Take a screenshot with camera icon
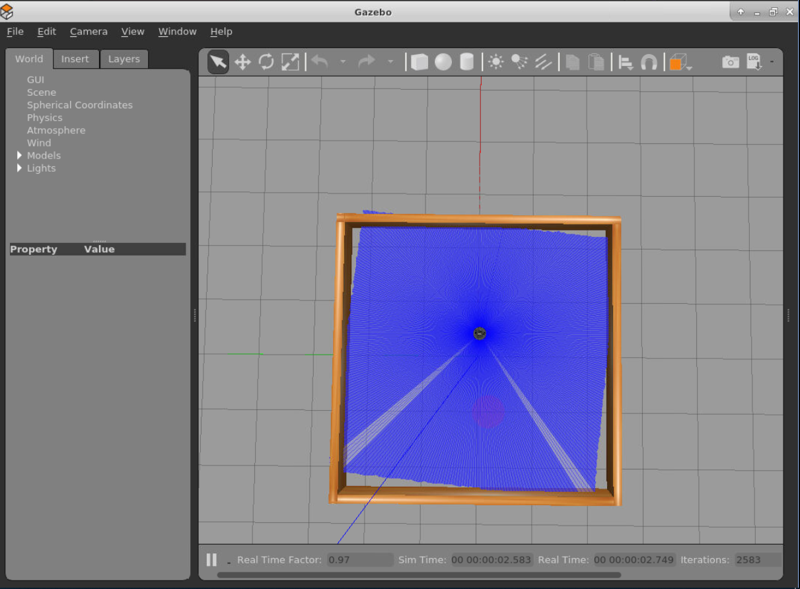Screen dimensions: 800x589 [730, 62]
